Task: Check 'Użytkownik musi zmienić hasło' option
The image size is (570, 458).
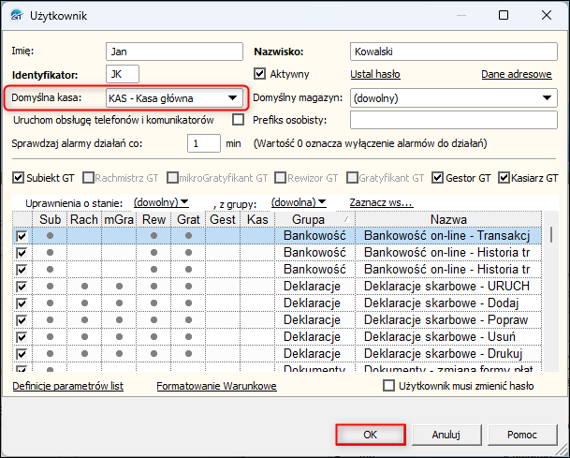Action: click(x=389, y=386)
